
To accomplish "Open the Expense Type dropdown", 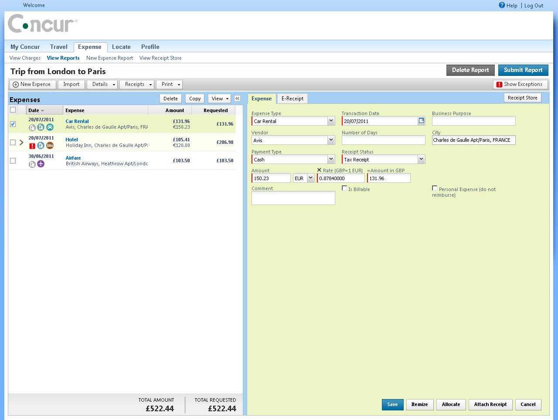I will [x=331, y=121].
